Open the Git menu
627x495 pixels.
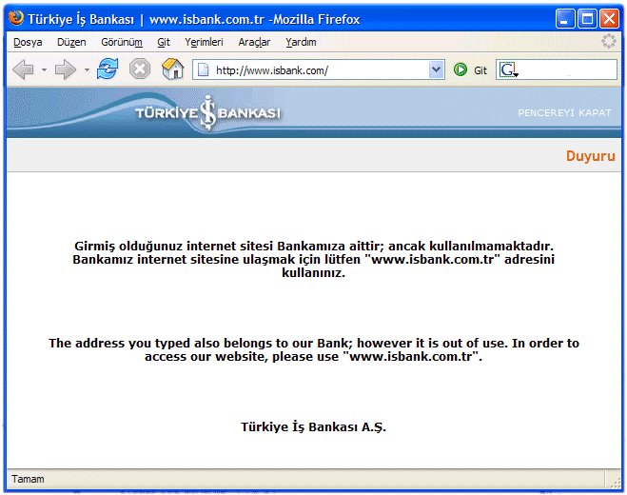coord(164,42)
